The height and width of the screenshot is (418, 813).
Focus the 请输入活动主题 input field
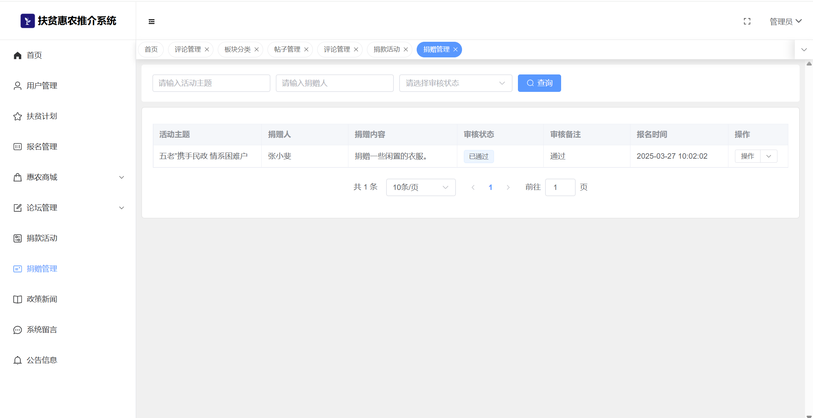(211, 83)
